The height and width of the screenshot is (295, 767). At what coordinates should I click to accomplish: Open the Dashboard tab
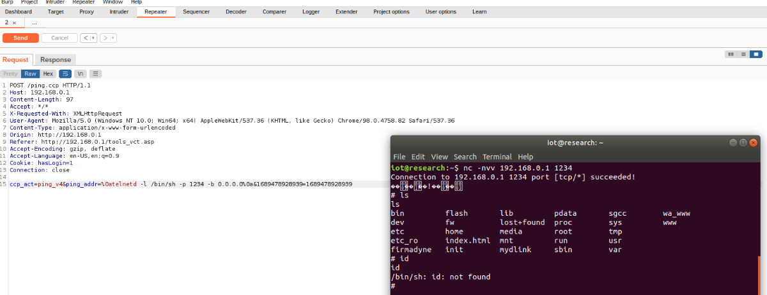(x=19, y=11)
